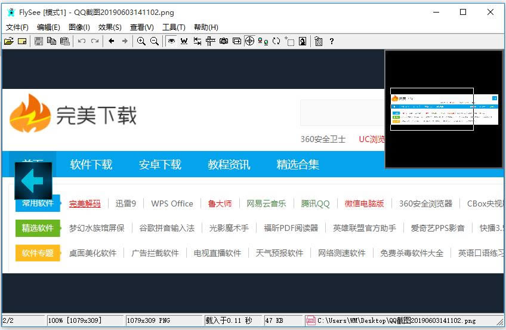Click the navigator preview thumbnail
The width and height of the screenshot is (506, 330).
444,109
